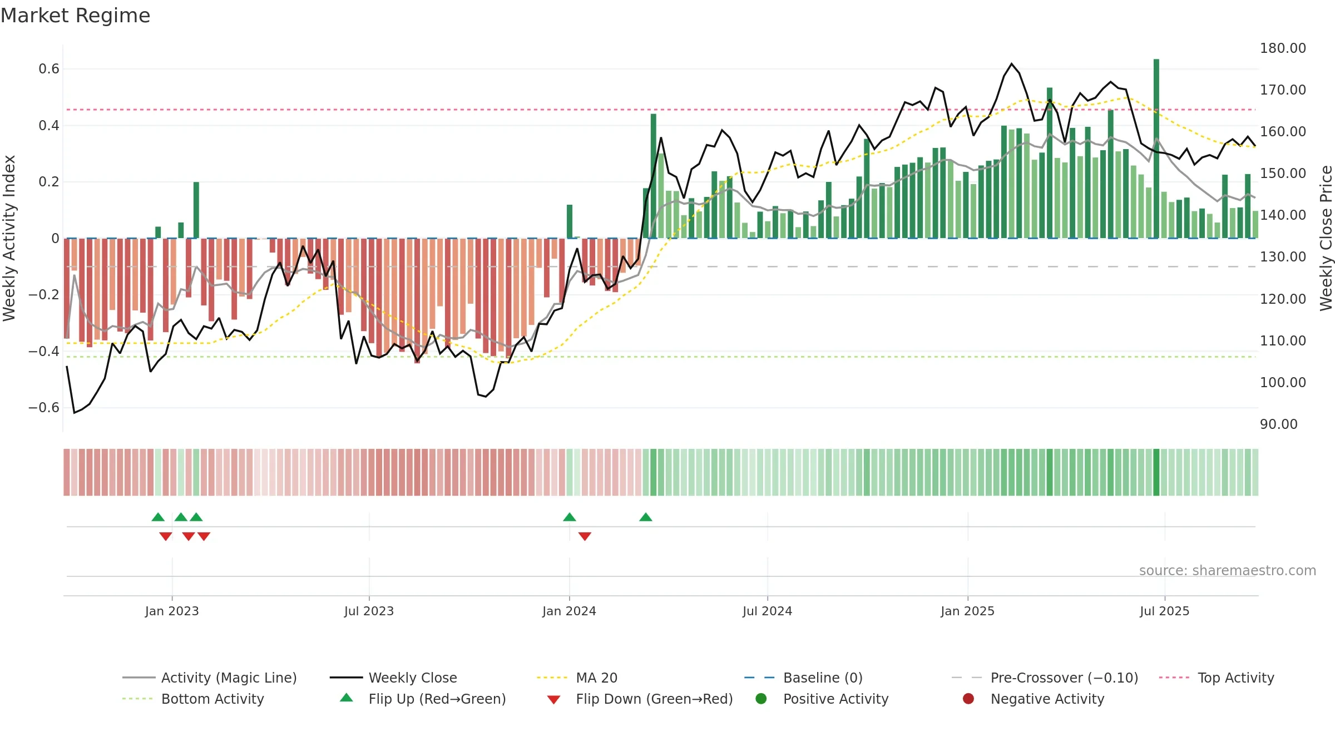This screenshot has height=751, width=1335.
Task: Click the tall green bar at 0.2 in early 2023
Action: (196, 210)
